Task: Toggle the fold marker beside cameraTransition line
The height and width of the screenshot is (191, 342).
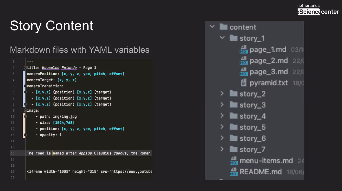Action: 25,86
